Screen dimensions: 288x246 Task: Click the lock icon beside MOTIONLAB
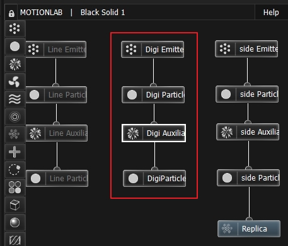11,13
